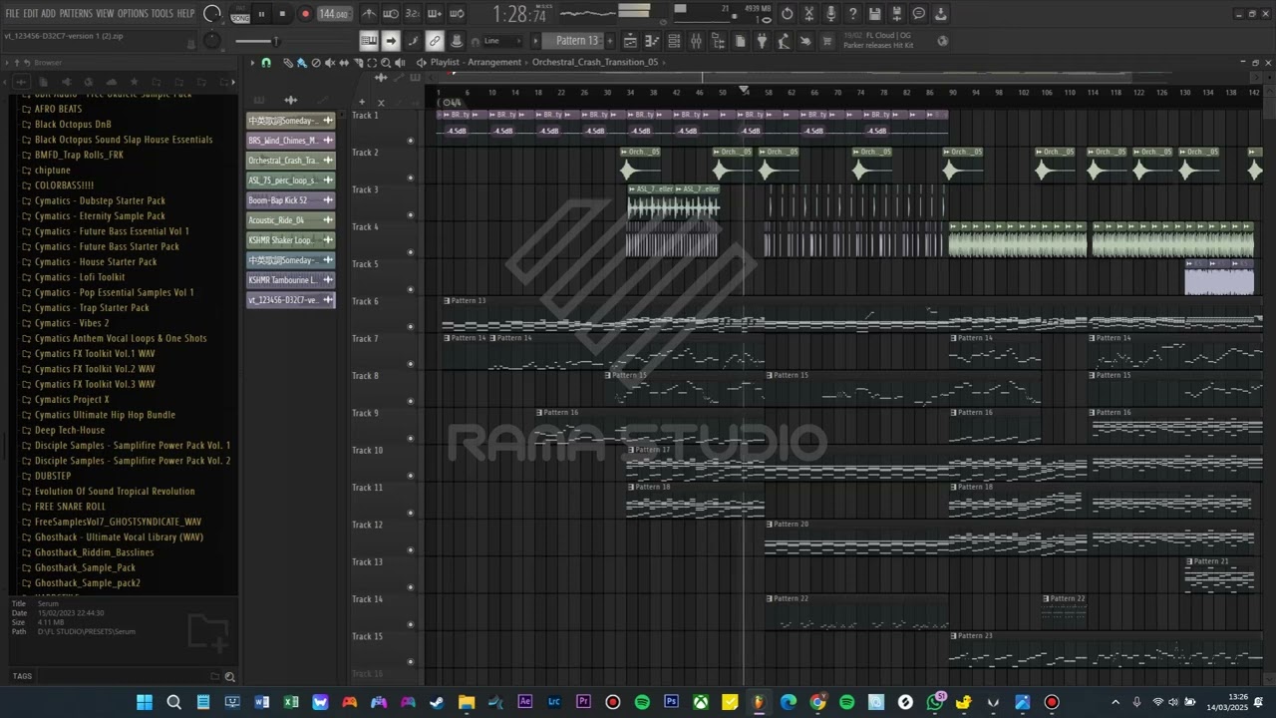The image size is (1276, 718).
Task: Open undo history icon
Action: (788, 14)
